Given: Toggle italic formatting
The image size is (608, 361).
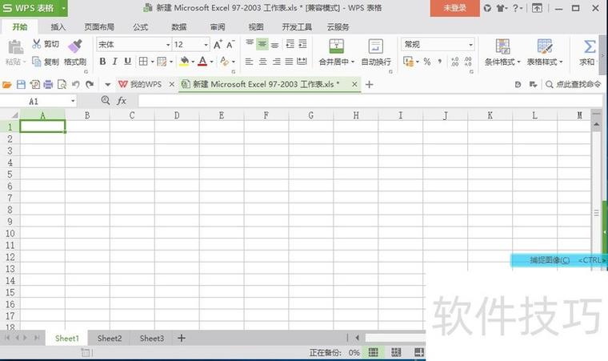Looking at the screenshot, I should coord(114,62).
